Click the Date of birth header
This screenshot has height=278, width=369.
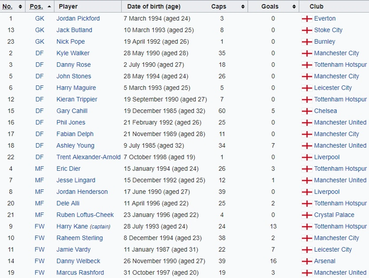coord(154,6)
